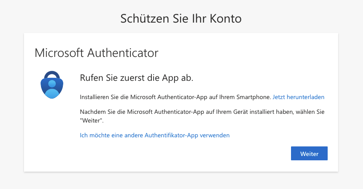The height and width of the screenshot is (189, 363).
Task: Click the padlock shackle atop the Authenticator logo
Action: click(x=52, y=75)
